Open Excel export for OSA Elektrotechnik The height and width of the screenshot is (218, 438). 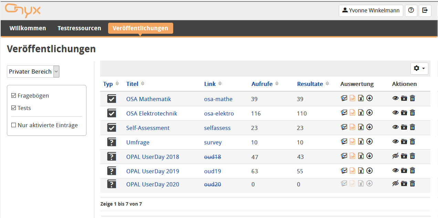point(361,113)
